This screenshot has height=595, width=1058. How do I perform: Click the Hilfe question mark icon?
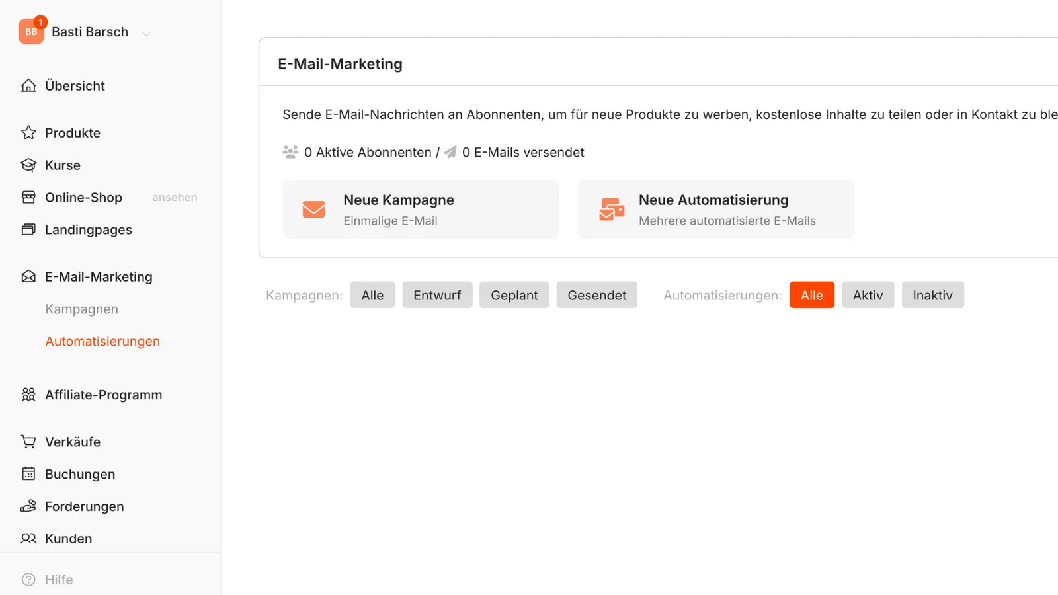point(28,580)
